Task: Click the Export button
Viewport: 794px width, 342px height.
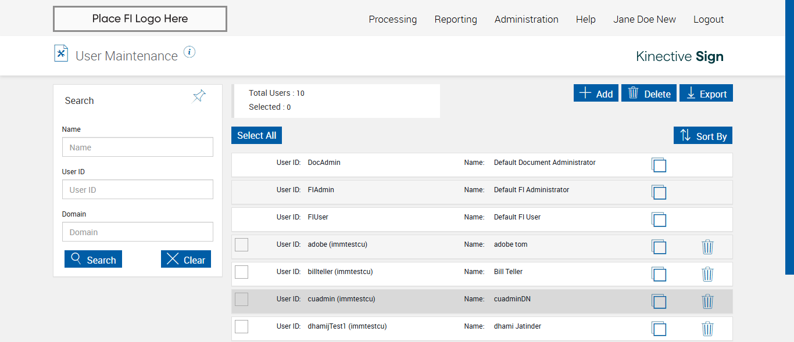Action: [x=707, y=93]
